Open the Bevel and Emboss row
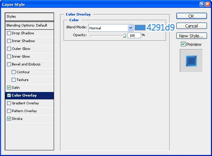 point(29,64)
